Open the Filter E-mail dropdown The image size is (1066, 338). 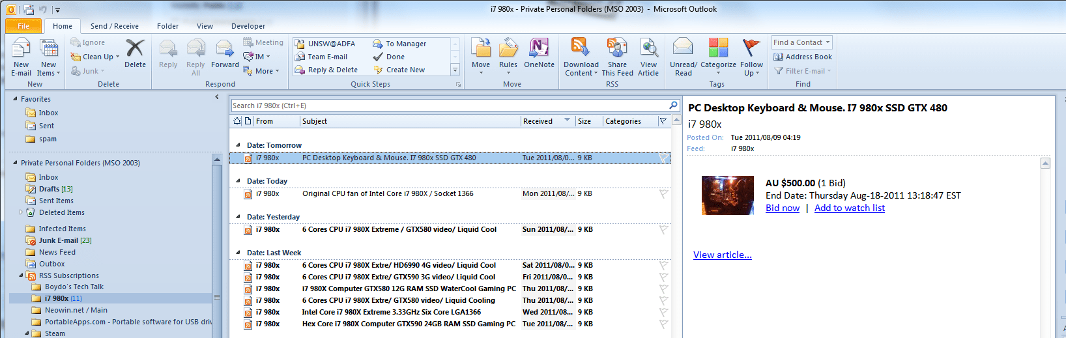click(803, 71)
